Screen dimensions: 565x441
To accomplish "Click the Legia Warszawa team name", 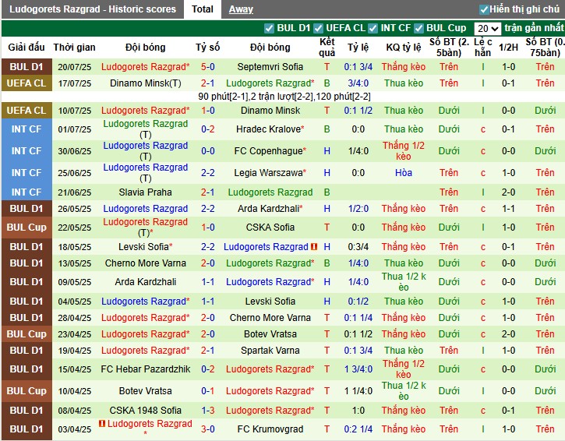I will click(x=270, y=173).
